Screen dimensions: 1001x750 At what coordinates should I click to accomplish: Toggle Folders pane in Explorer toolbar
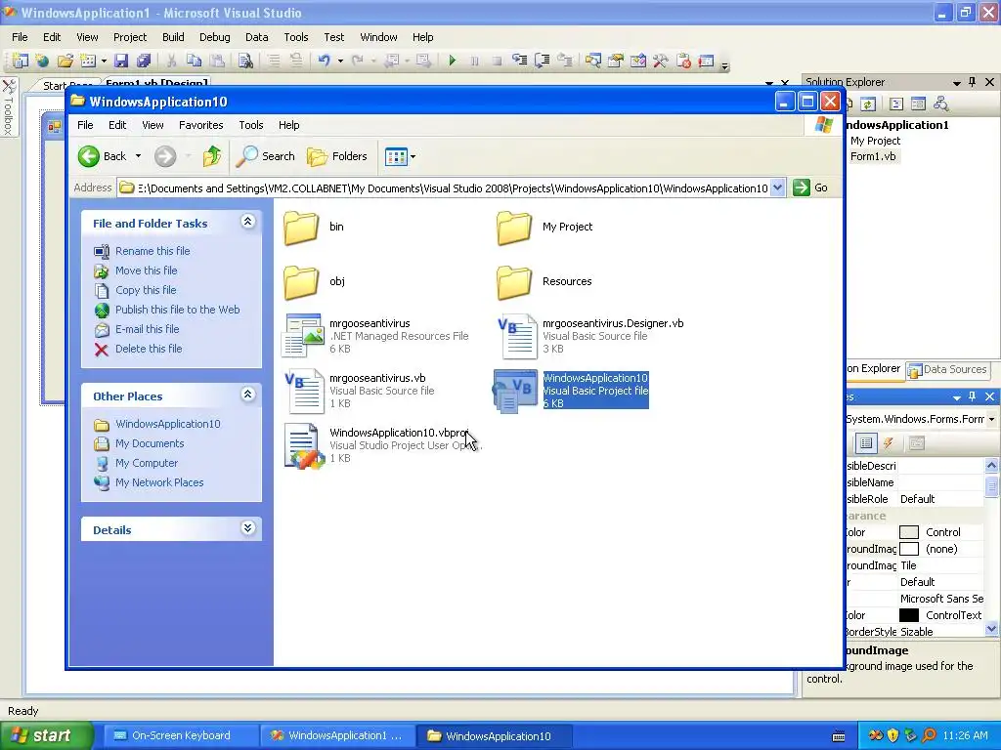(x=337, y=156)
